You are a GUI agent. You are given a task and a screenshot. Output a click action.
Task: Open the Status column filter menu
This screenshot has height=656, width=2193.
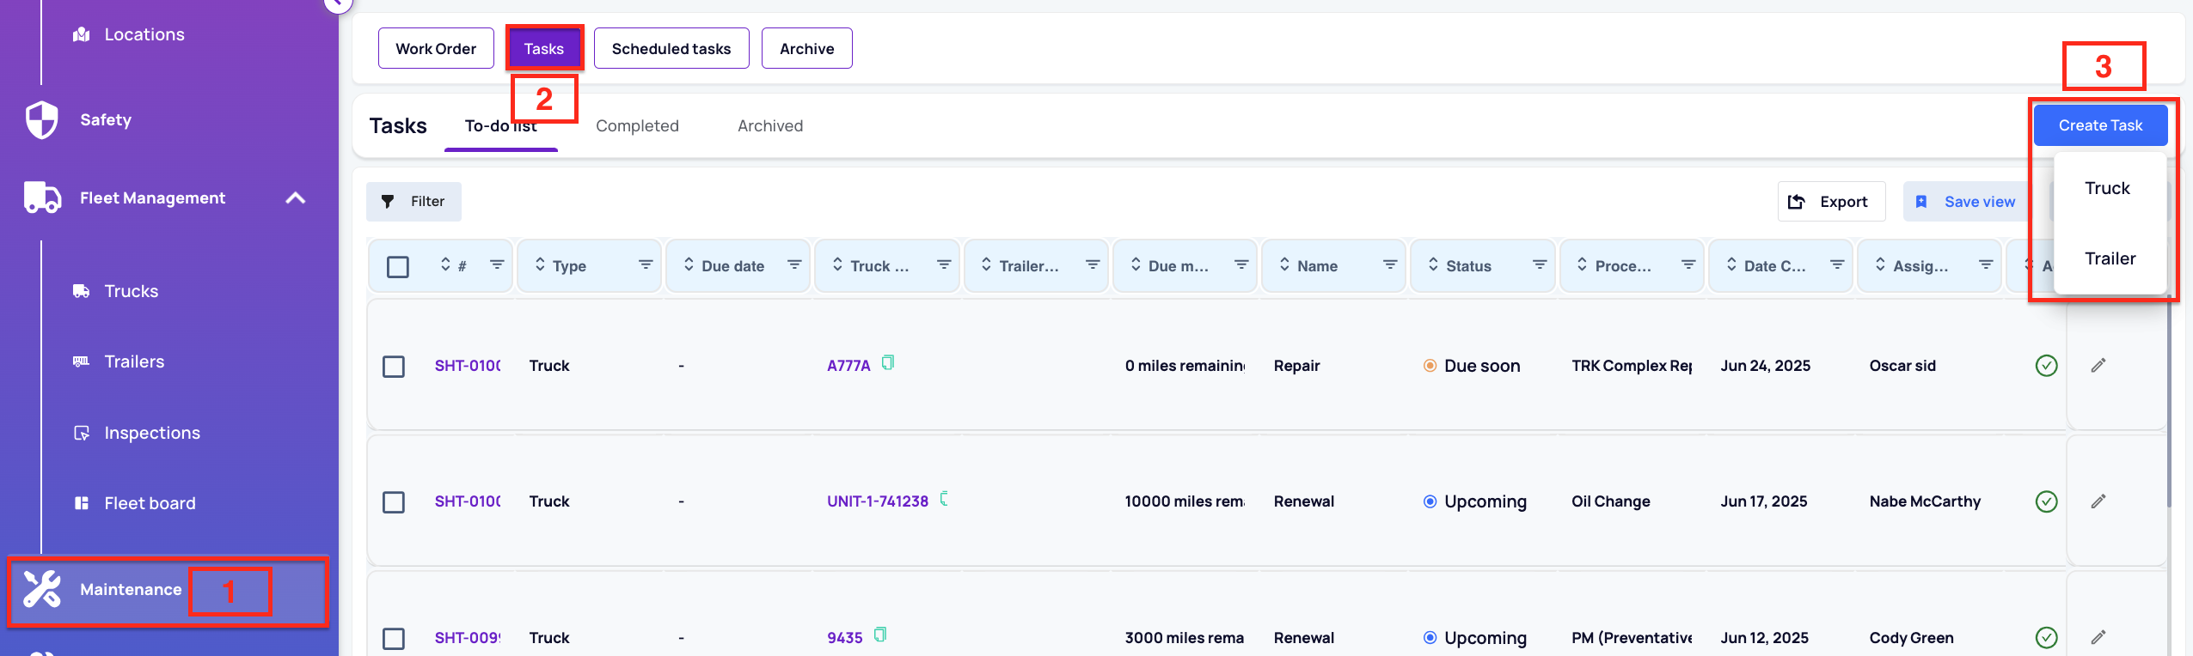pos(1540,264)
